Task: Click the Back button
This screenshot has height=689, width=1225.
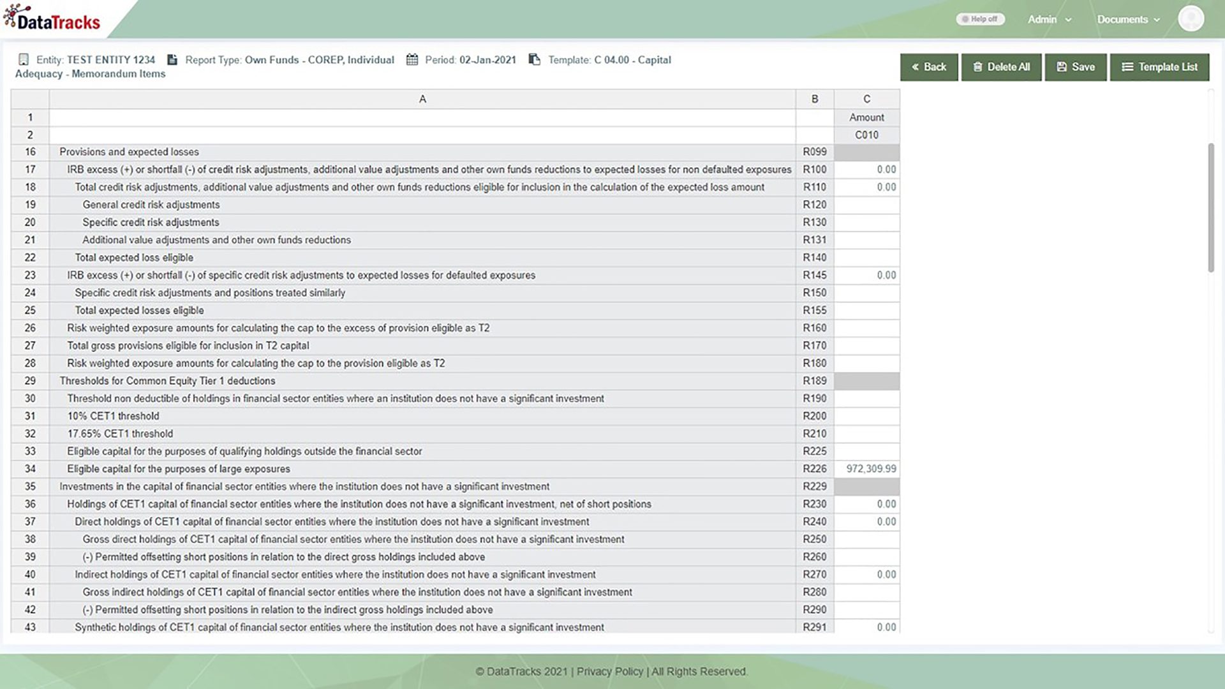Action: coord(929,67)
